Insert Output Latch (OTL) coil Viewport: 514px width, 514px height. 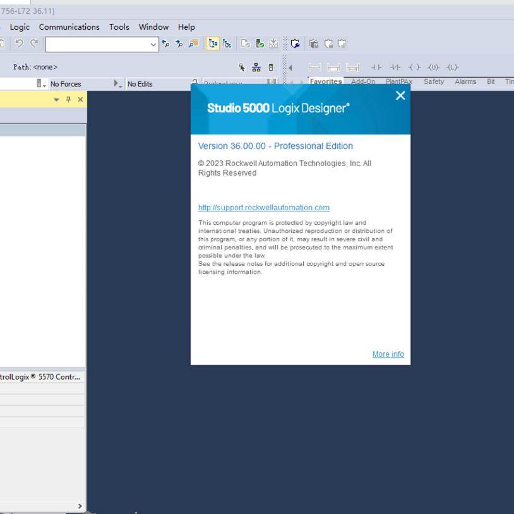(x=452, y=67)
